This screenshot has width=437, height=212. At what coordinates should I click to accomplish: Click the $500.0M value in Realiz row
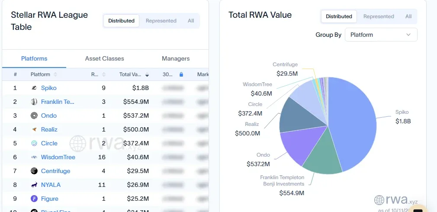pyautogui.click(x=136, y=129)
